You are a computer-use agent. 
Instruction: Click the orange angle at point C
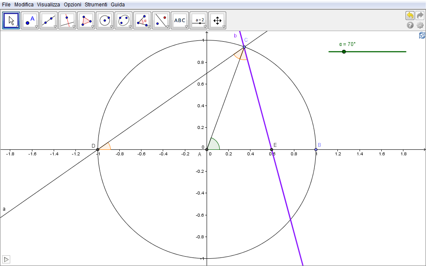tap(240, 55)
